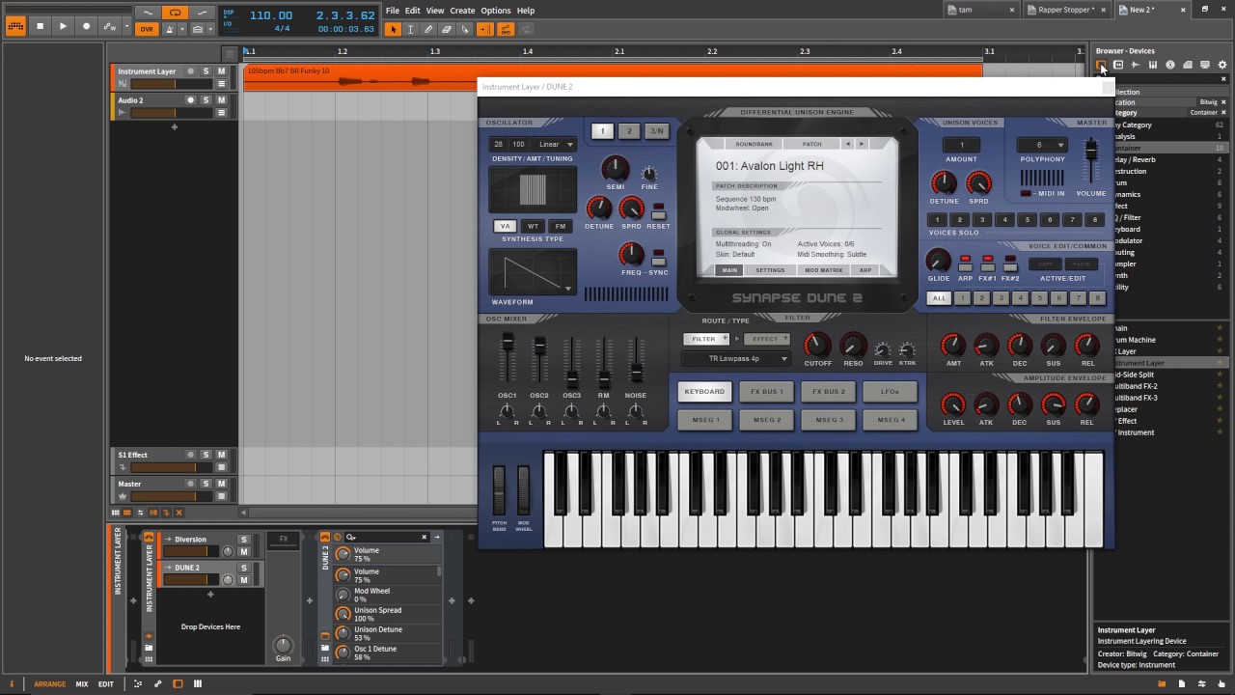Select oscillator 2 tab in DUNE
Viewport: 1235px width, 695px height.
point(629,131)
